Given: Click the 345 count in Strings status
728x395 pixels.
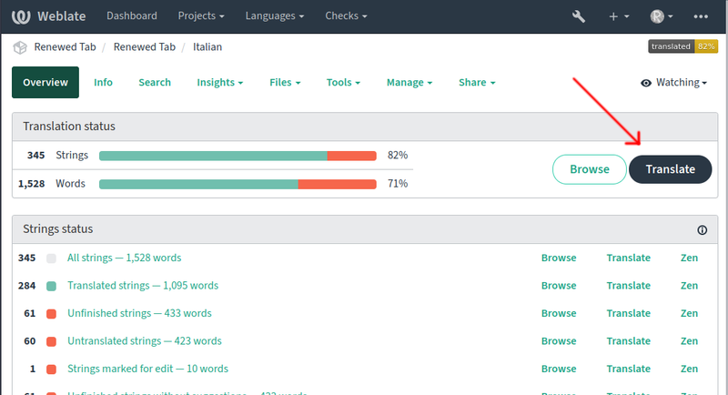Looking at the screenshot, I should (27, 258).
